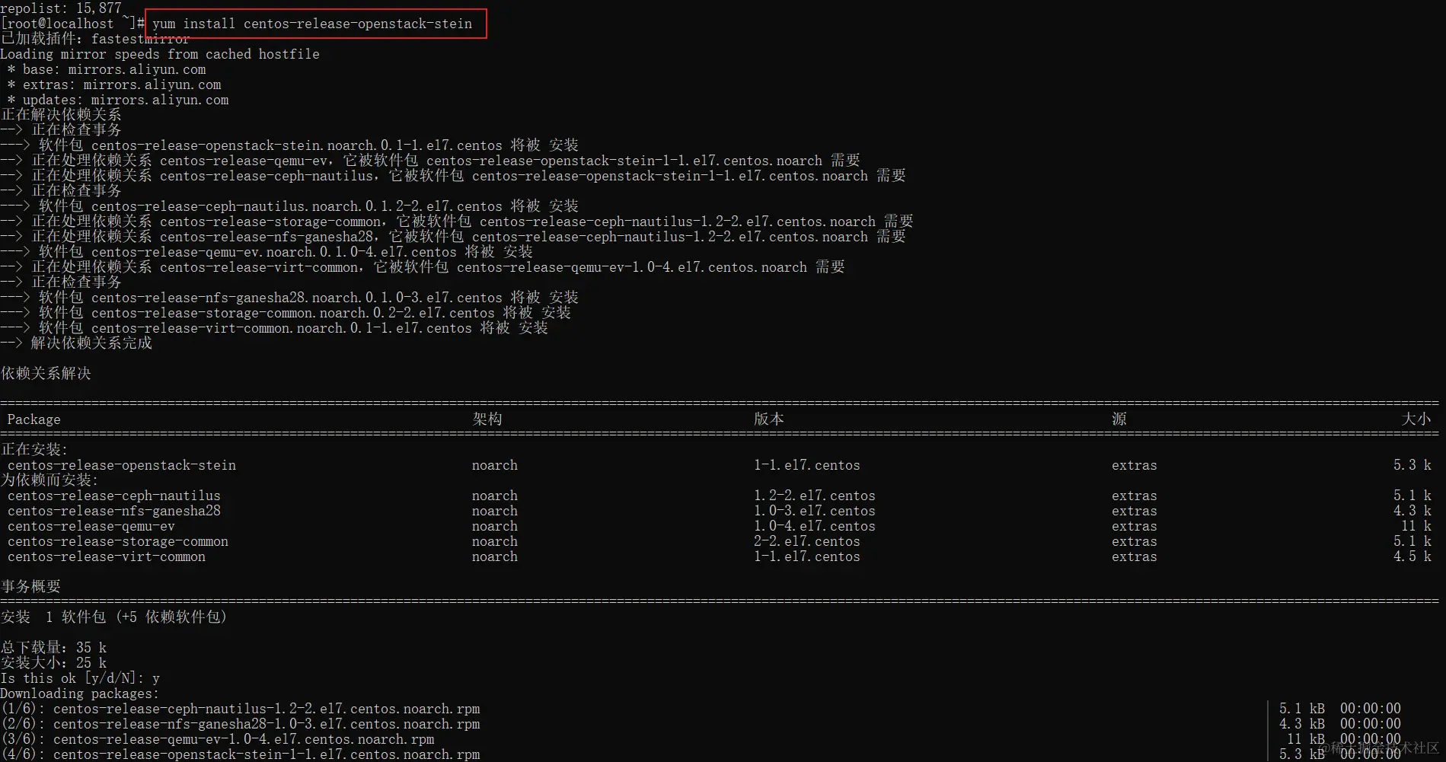This screenshot has height=762, width=1446.
Task: Click 'centos-release-virt-common' in the package table
Action: [x=107, y=556]
